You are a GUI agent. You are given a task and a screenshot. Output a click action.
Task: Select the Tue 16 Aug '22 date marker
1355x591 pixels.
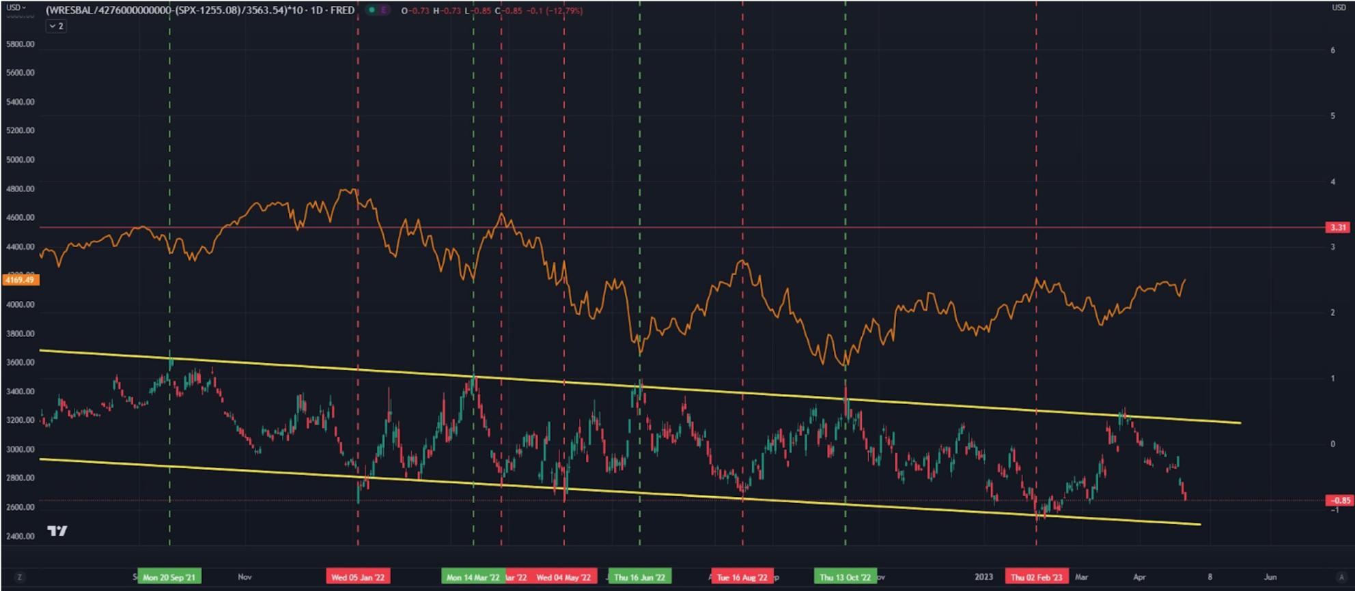coord(742,577)
